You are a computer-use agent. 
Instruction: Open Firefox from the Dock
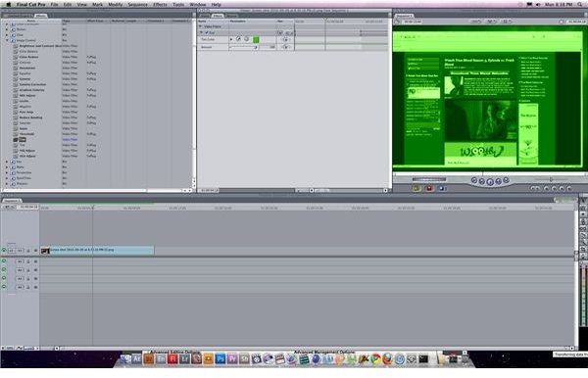(387, 359)
